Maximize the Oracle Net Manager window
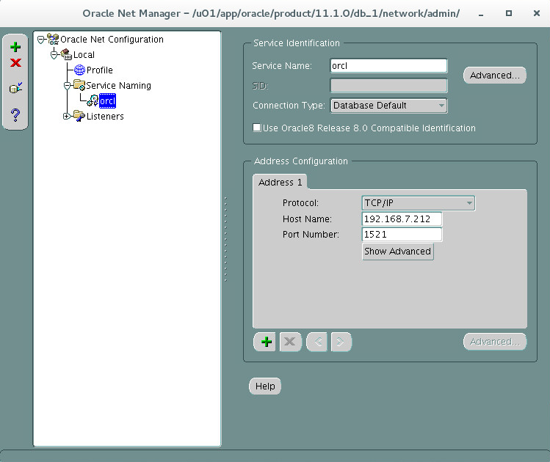 pyautogui.click(x=509, y=13)
